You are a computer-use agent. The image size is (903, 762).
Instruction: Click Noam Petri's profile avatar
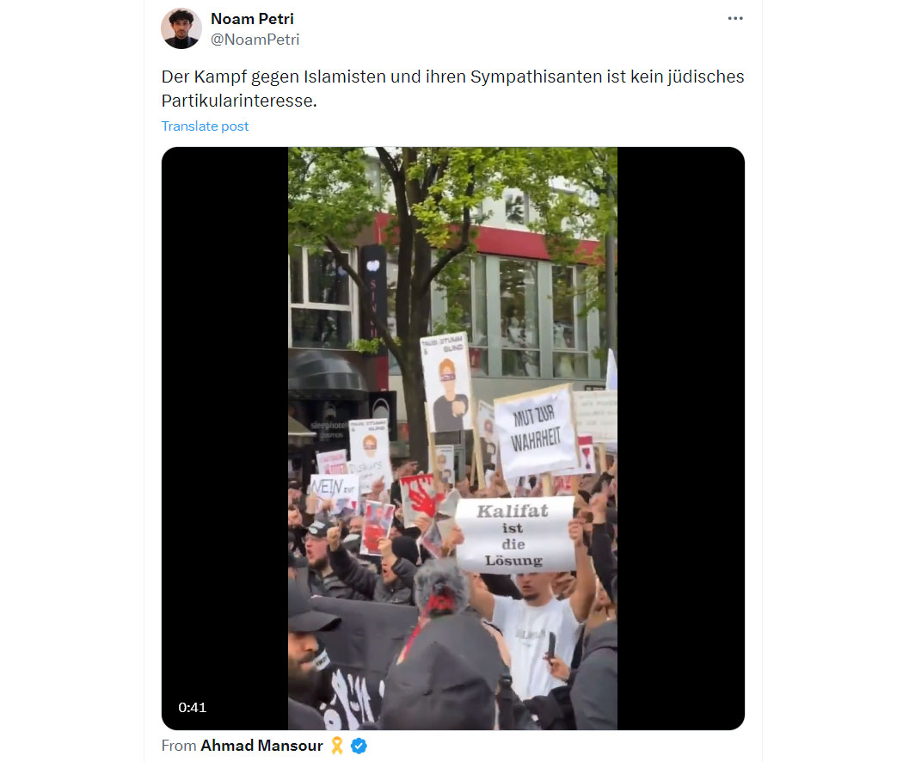click(181, 28)
